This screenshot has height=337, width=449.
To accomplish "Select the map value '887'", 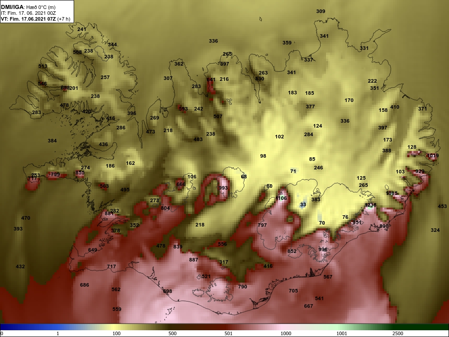I will click(x=194, y=260).
